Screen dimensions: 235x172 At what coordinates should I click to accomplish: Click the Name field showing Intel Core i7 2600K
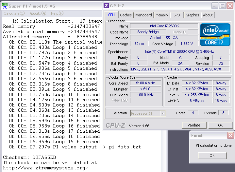(x=164, y=26)
